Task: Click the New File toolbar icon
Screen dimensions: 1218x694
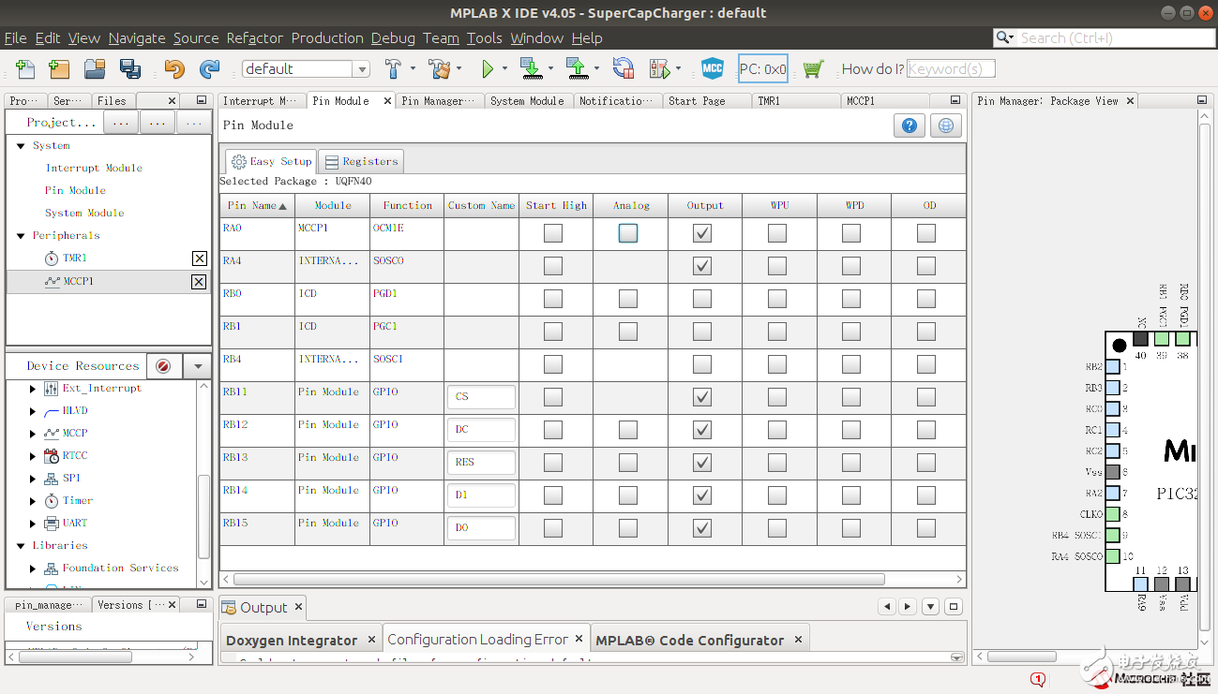Action: click(25, 68)
